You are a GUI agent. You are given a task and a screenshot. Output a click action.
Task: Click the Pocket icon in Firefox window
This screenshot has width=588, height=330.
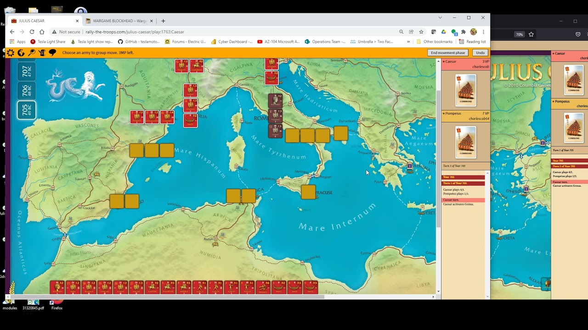tap(578, 34)
